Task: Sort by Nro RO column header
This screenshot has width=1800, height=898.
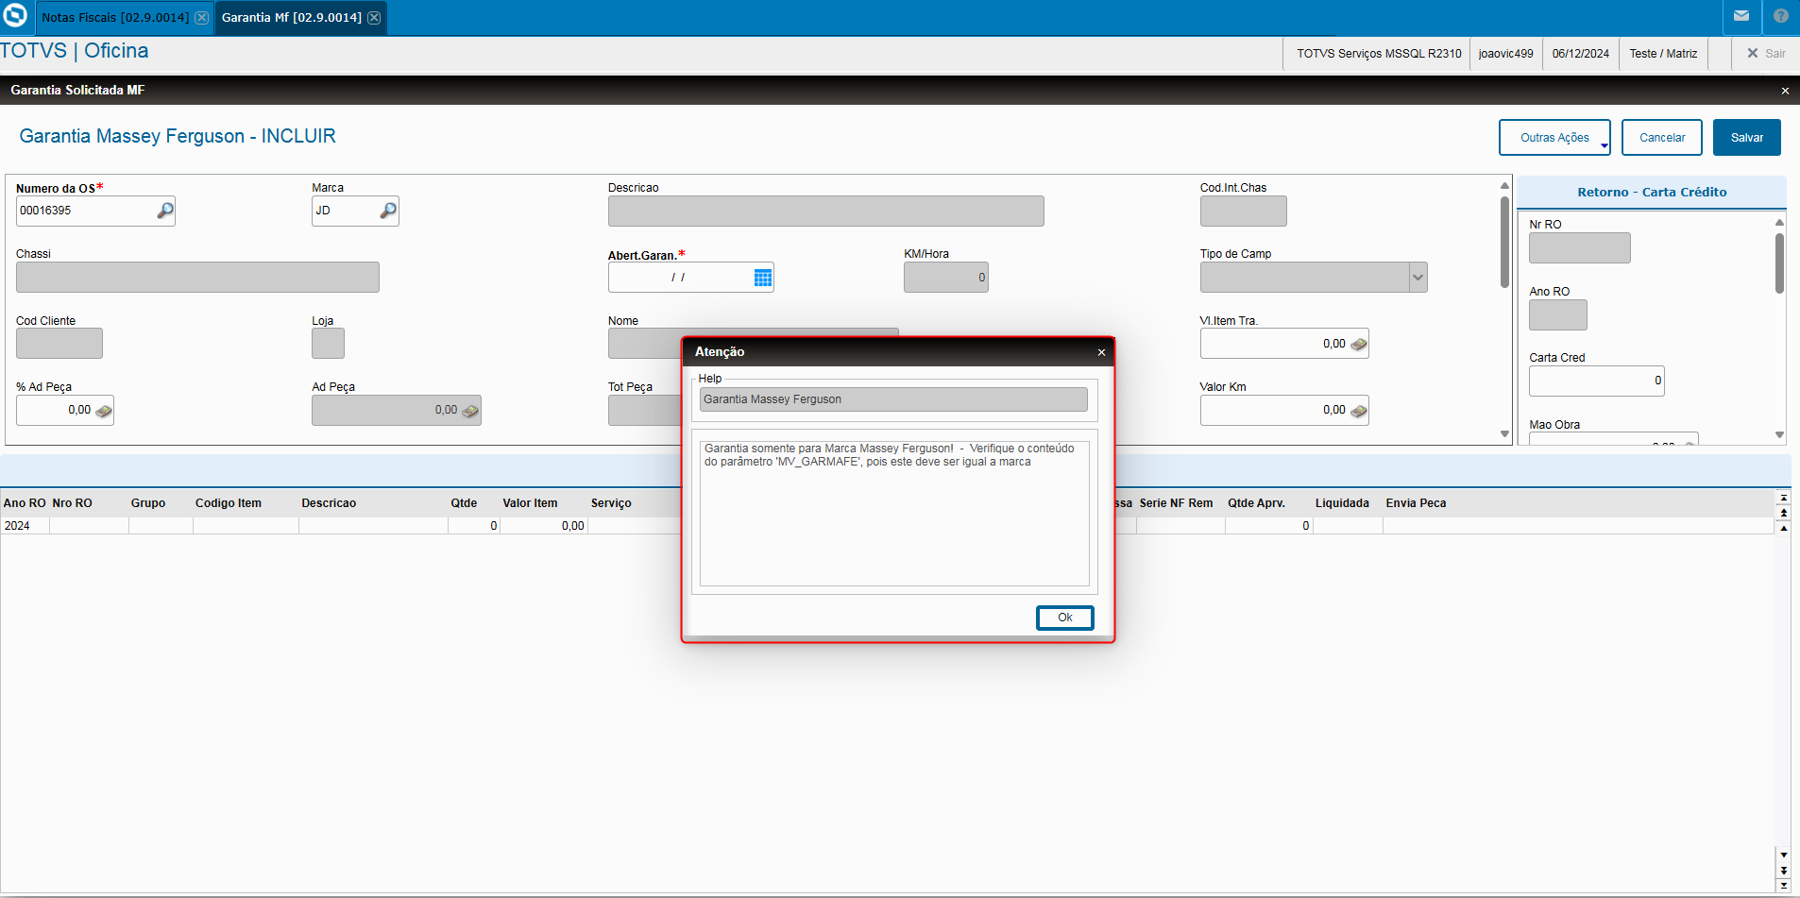Action: (x=73, y=503)
